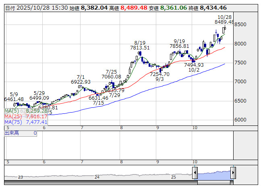Click the 出来高 volume label
The image size is (263, 189).
(12, 133)
